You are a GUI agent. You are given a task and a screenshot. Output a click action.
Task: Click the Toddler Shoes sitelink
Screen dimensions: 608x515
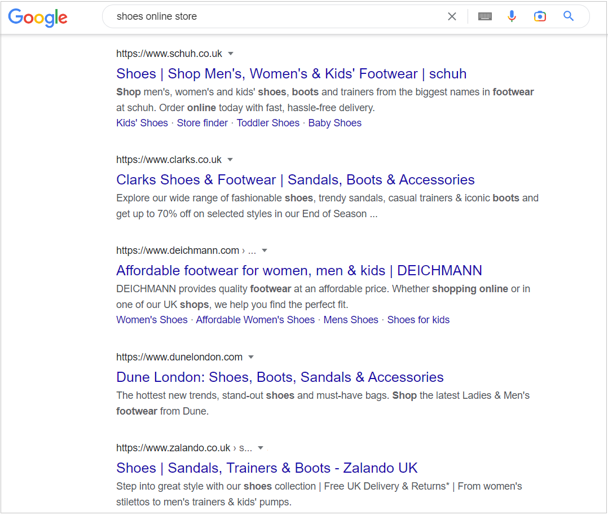point(268,123)
